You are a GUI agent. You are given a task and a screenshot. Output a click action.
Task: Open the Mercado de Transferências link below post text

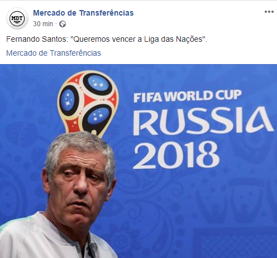(54, 53)
